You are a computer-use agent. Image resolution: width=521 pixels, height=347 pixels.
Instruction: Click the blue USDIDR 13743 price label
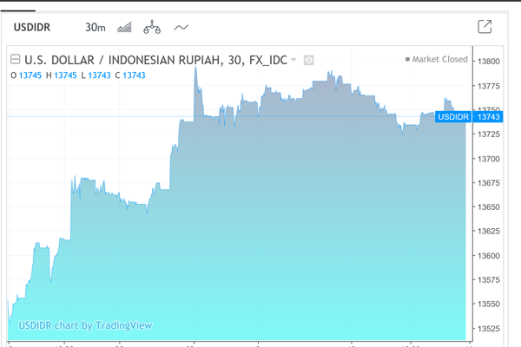470,116
